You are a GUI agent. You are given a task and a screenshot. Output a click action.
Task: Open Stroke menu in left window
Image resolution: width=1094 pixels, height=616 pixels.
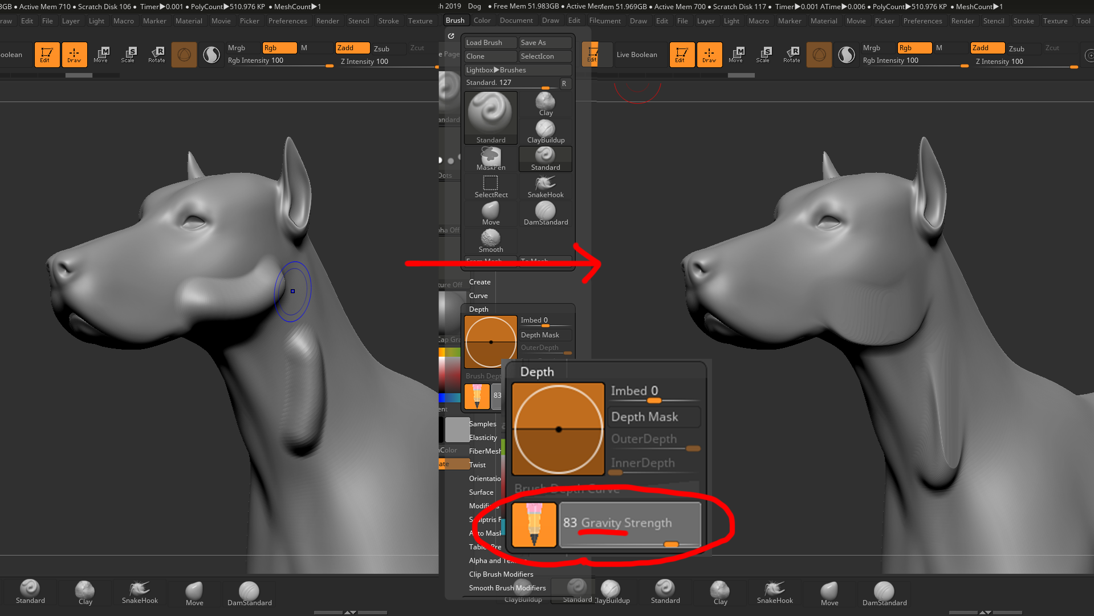click(388, 21)
